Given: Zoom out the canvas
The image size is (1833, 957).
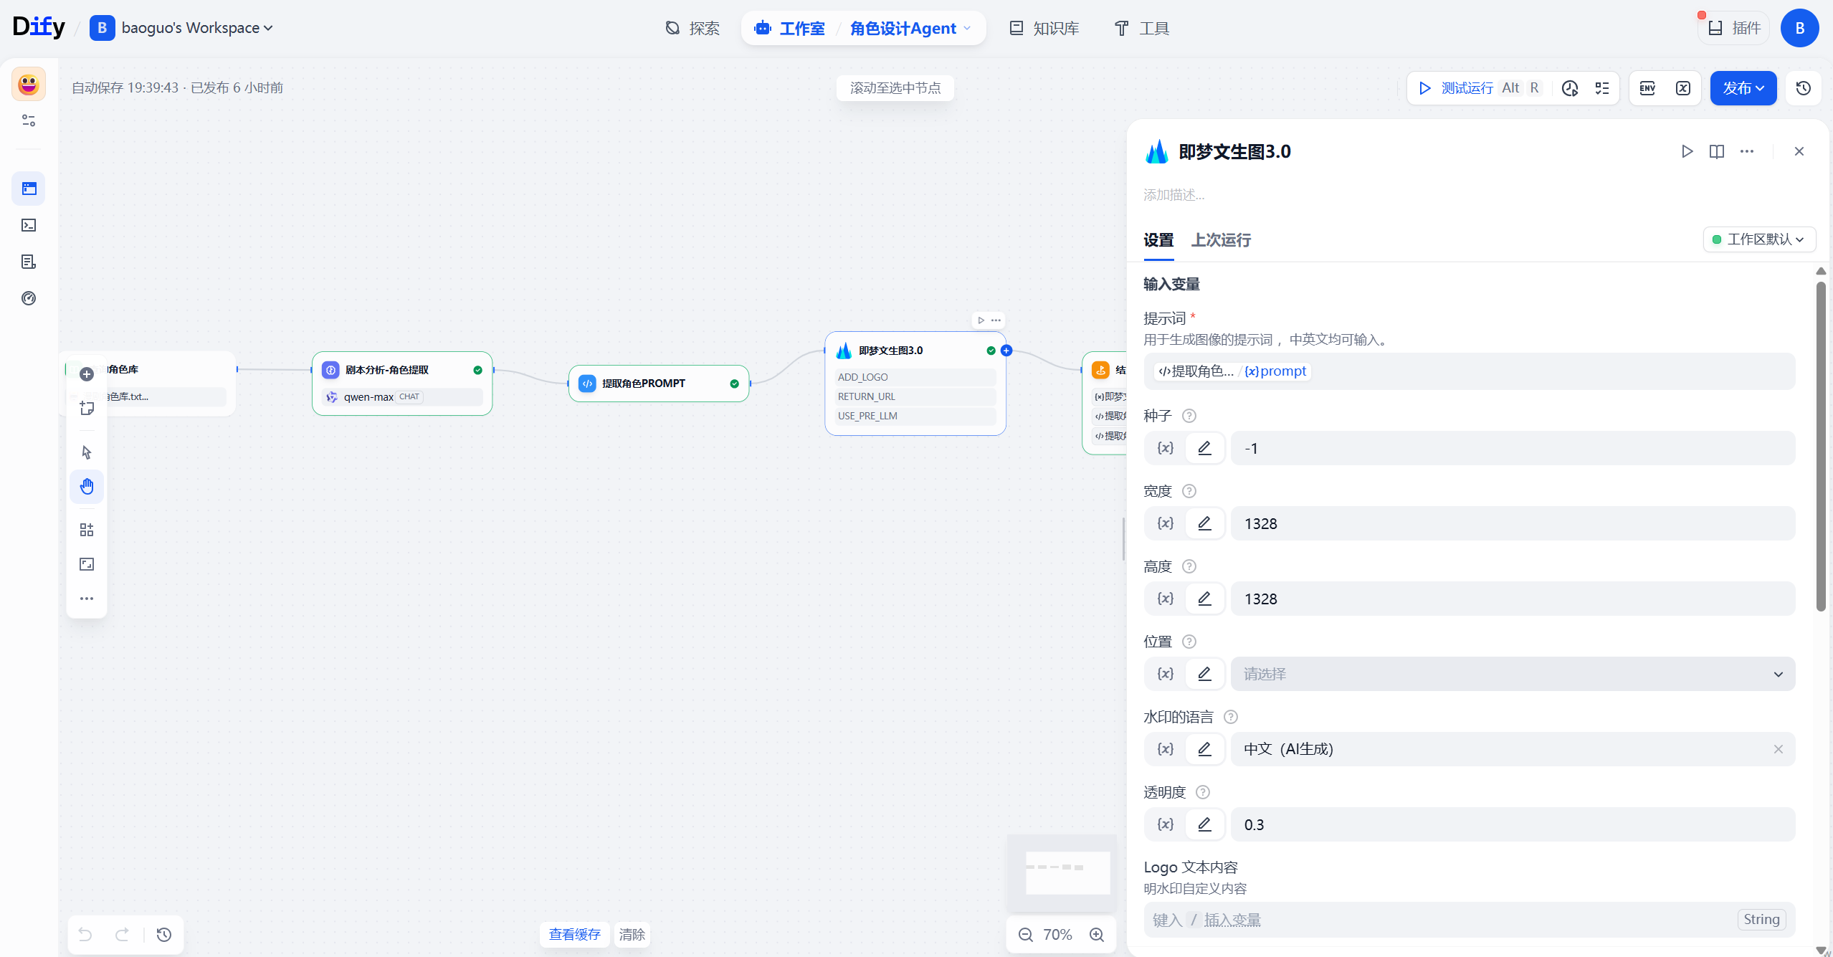Looking at the screenshot, I should (x=1026, y=934).
